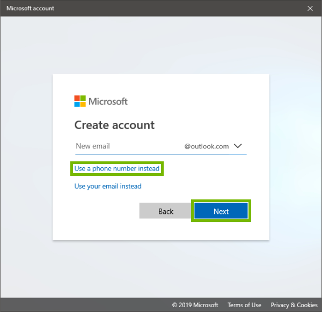322x312 pixels.
Task: Click the 'Create account' heading text
Action: [114, 125]
